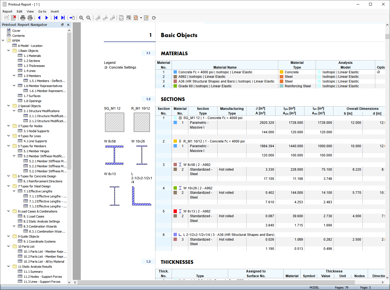Open the next page using the arrow icon
Viewport: 390px width, 290px height.
pyautogui.click(x=47, y=18)
